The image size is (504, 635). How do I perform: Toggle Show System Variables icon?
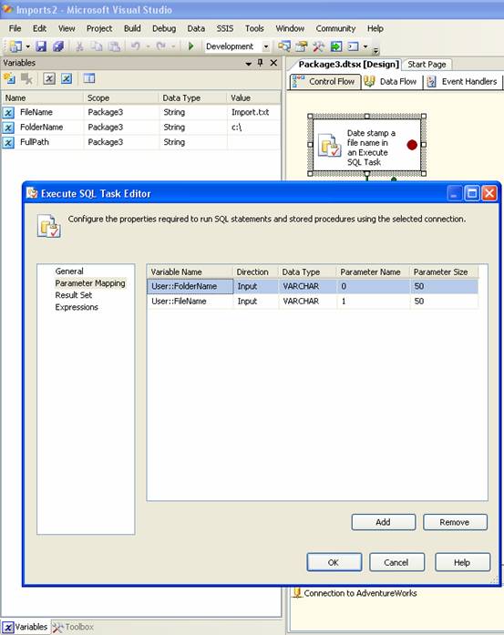coord(49,78)
